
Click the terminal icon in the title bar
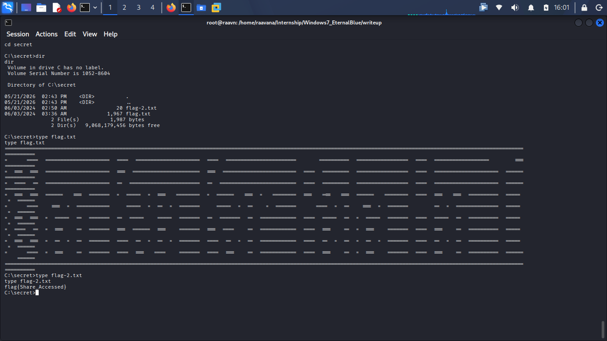tap(8, 23)
